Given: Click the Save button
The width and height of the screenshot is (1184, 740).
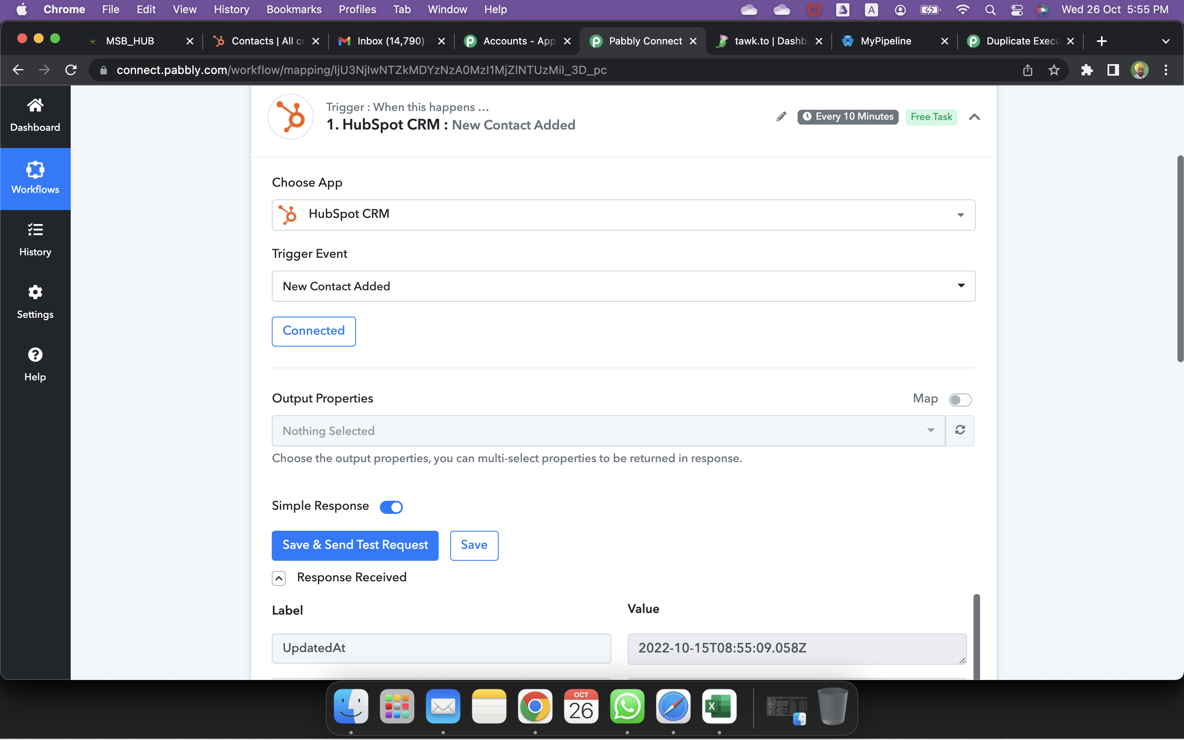Looking at the screenshot, I should point(474,545).
